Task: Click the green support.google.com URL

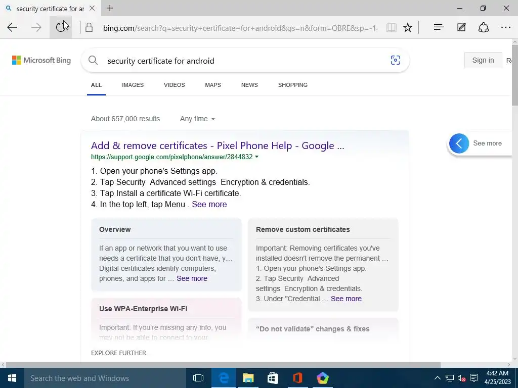Action: [172, 157]
